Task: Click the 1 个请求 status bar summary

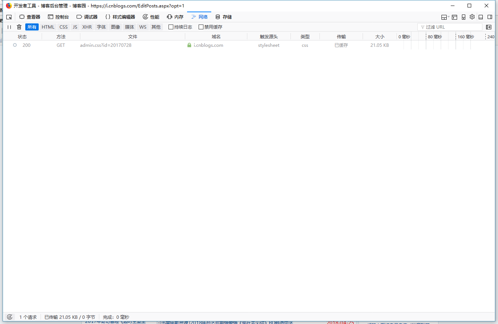Action: 28,317
